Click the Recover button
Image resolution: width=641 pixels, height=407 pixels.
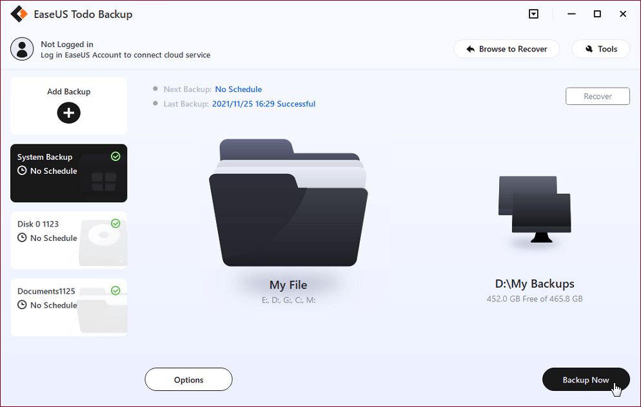tap(598, 97)
